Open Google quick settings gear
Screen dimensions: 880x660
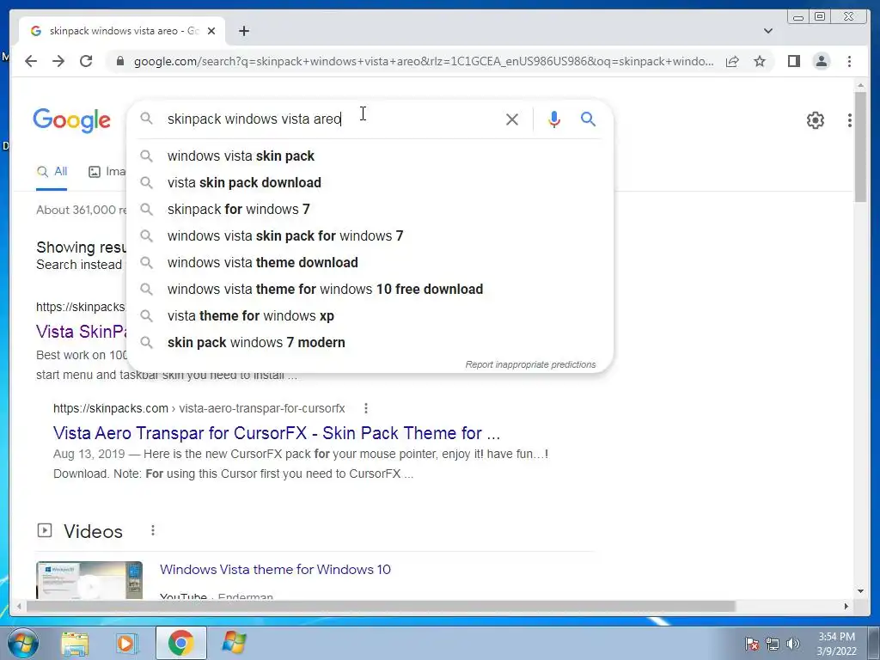815,120
